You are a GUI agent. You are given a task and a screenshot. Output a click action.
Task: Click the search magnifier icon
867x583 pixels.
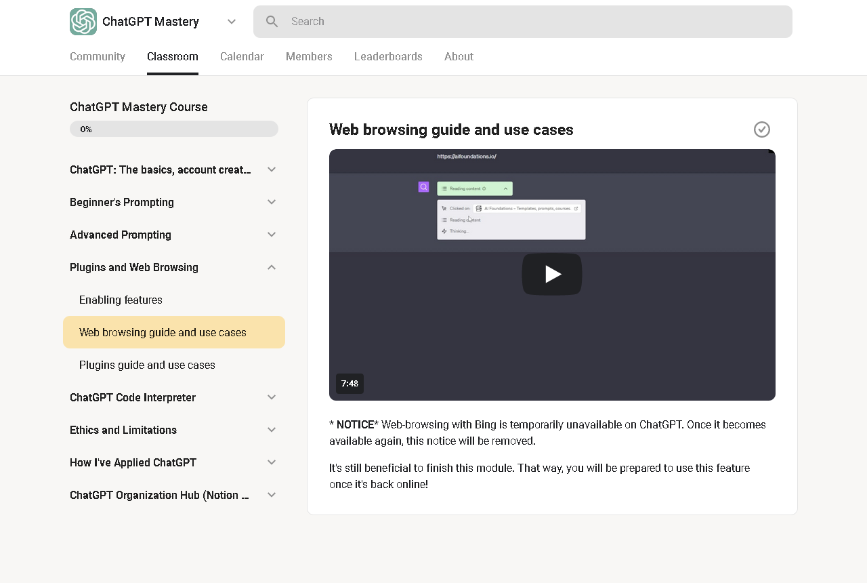(272, 22)
